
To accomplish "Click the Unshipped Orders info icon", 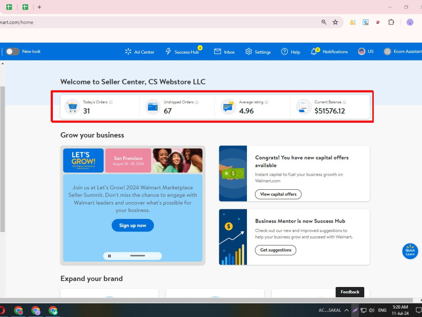I will coord(197,102).
